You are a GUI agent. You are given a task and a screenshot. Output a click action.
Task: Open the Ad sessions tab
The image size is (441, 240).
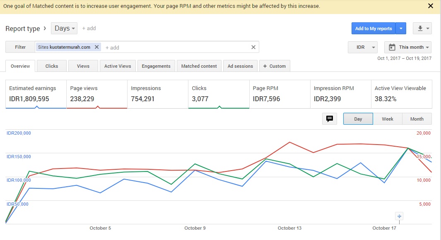[240, 66]
